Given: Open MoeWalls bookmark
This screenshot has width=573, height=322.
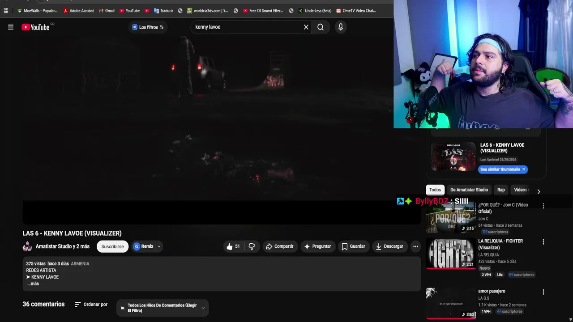Looking at the screenshot, I should (x=37, y=11).
